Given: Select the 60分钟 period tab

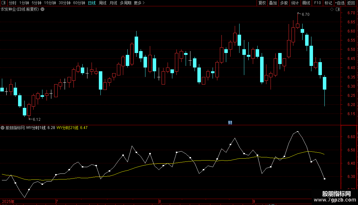Looking at the screenshot, I should click(79, 3).
